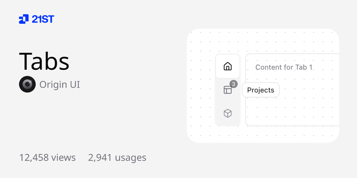The width and height of the screenshot is (357, 178).
Task: Click the 'Content for Tab 1' text
Action: pyautogui.click(x=284, y=67)
